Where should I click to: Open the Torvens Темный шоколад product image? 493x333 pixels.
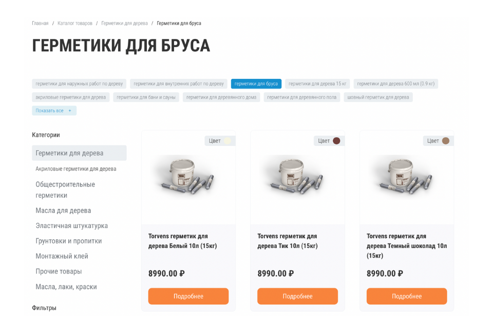tap(407, 176)
